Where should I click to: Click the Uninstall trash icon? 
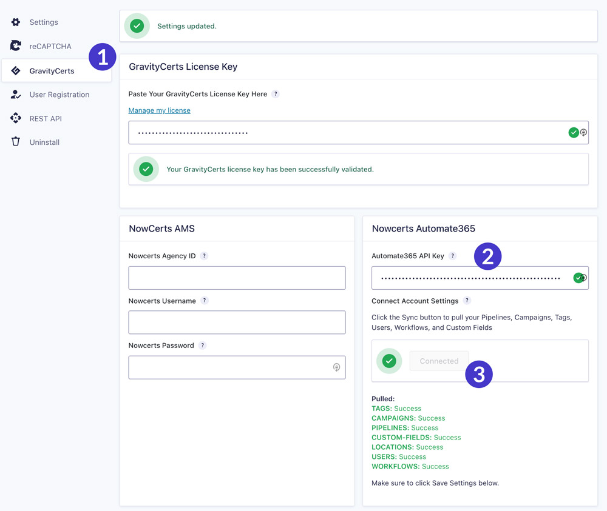tap(16, 141)
